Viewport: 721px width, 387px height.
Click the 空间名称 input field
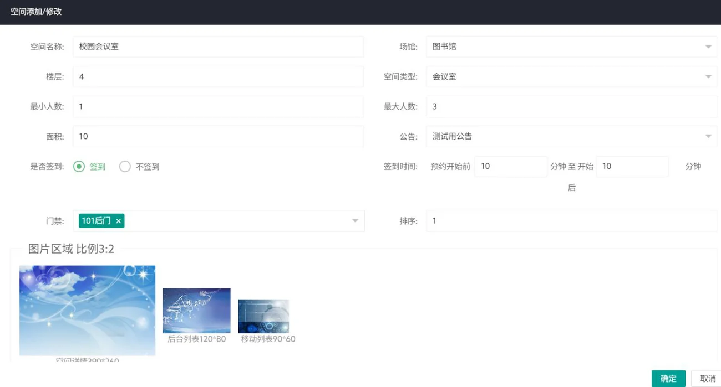[219, 47]
